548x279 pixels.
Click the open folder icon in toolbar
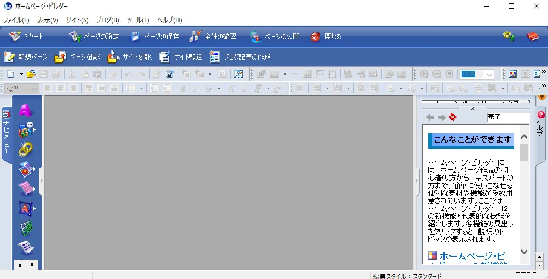coord(31,74)
